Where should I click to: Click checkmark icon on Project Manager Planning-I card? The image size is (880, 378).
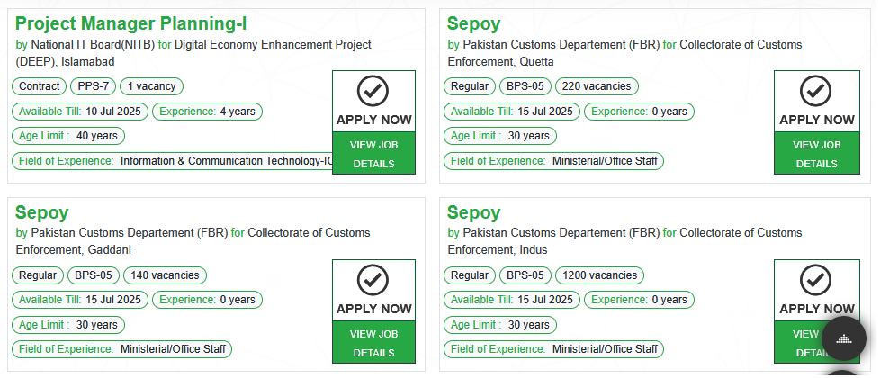pyautogui.click(x=373, y=91)
